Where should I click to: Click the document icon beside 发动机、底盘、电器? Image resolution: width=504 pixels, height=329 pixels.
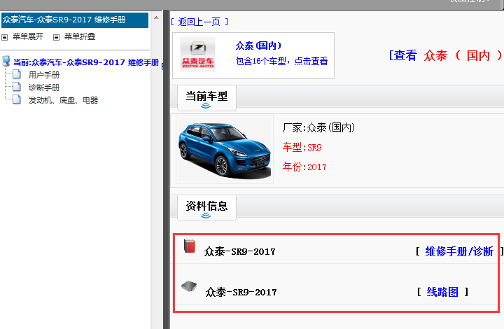click(17, 99)
